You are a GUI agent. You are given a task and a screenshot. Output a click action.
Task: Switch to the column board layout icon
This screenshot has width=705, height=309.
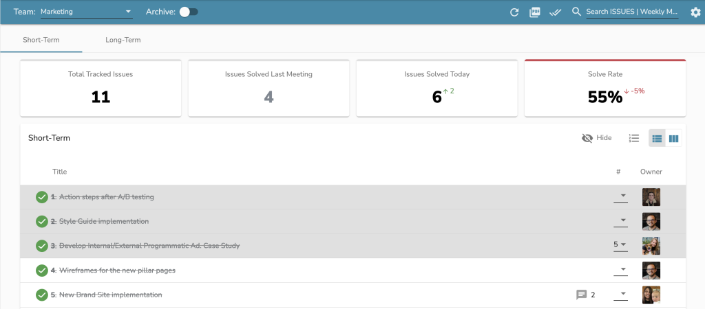(674, 138)
